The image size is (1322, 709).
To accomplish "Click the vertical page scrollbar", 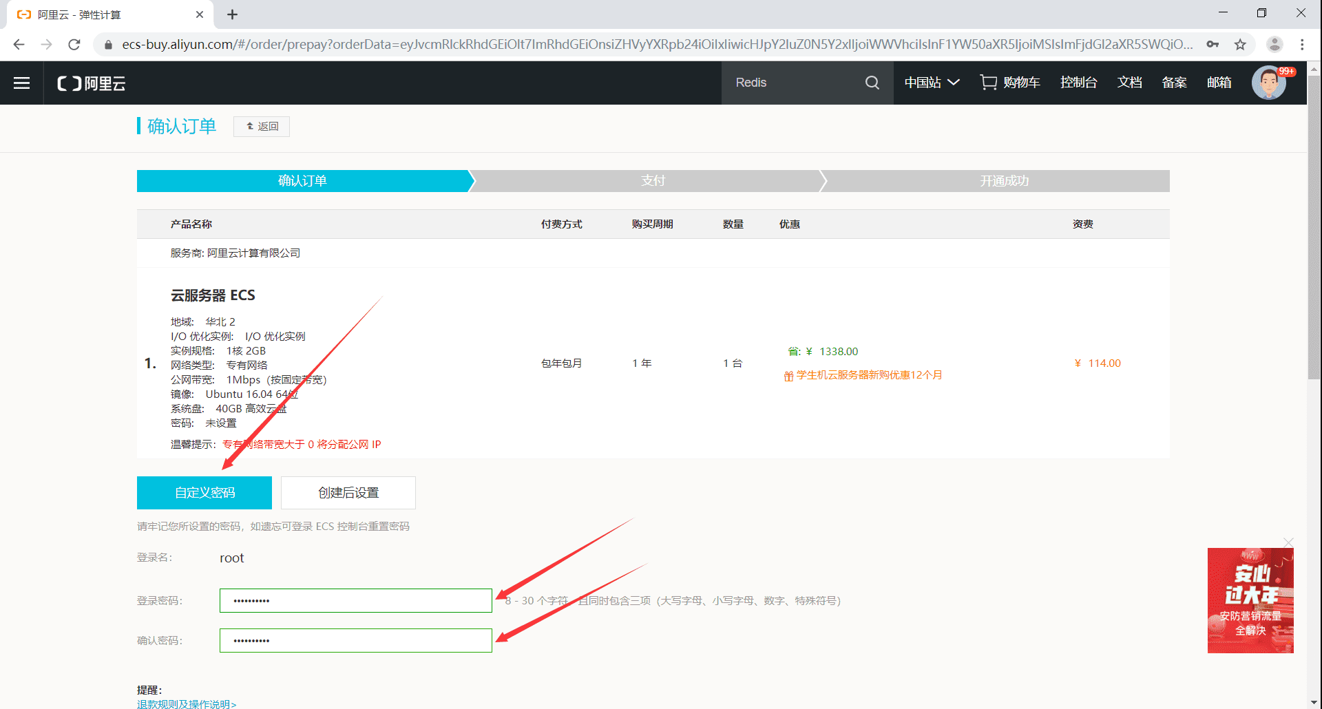I will [1314, 227].
